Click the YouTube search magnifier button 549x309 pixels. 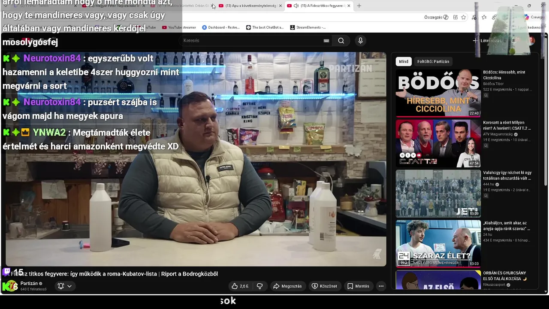(341, 40)
